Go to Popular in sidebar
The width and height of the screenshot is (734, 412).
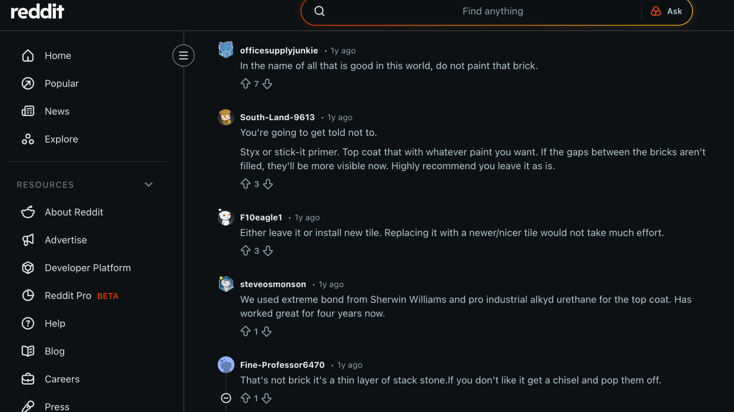coord(62,83)
